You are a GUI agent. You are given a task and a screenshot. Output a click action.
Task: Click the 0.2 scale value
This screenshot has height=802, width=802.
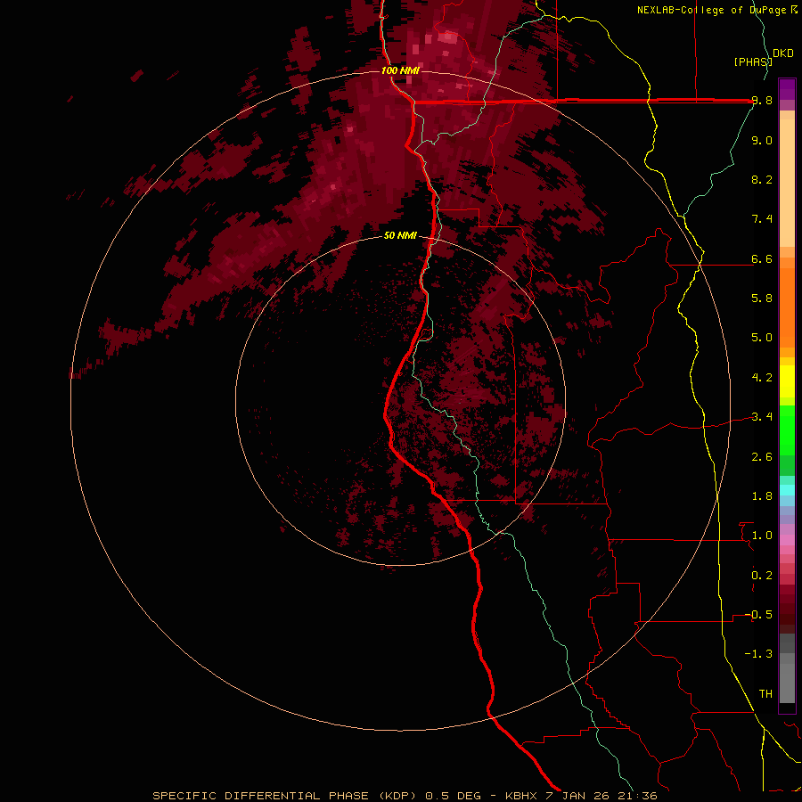pyautogui.click(x=762, y=576)
